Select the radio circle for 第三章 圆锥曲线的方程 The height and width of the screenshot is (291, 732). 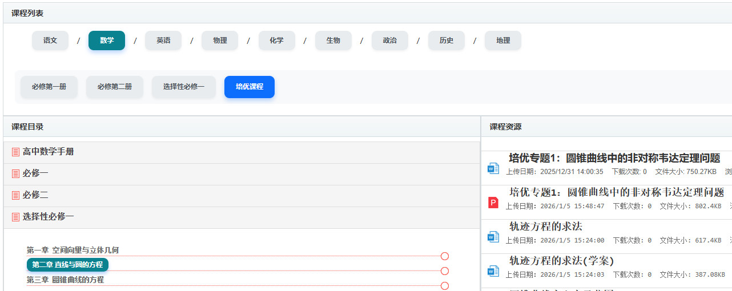pyautogui.click(x=445, y=285)
